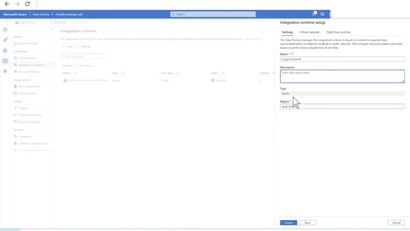Collapse the Manage sidebar with the chevron
The image size is (410, 231).
52,29
